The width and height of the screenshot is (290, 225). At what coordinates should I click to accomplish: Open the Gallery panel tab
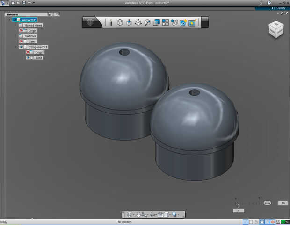(281, 8)
